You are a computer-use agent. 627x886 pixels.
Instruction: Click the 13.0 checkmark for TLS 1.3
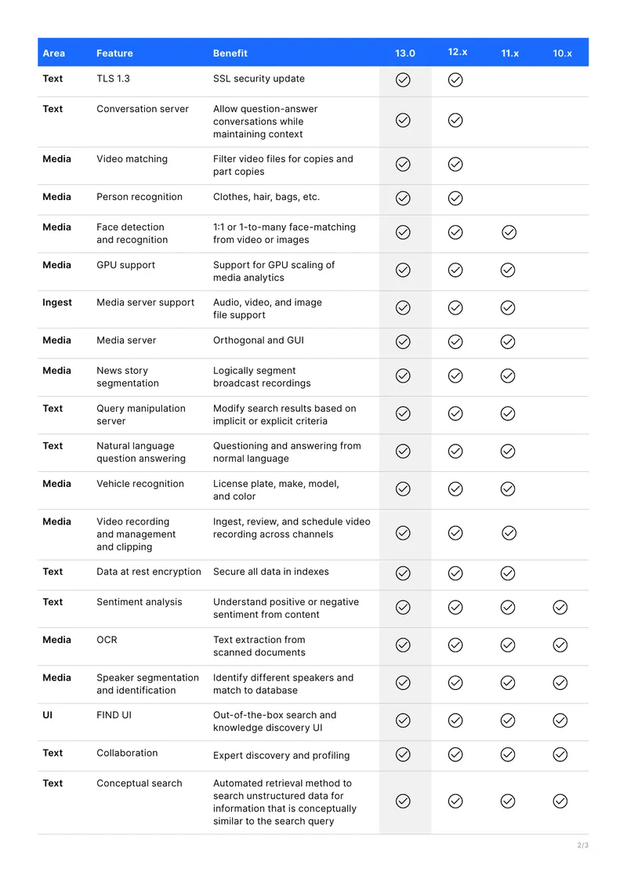pos(403,80)
